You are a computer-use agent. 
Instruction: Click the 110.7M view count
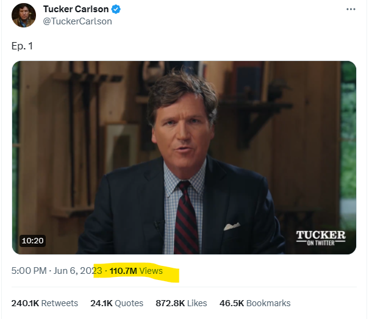(x=123, y=271)
